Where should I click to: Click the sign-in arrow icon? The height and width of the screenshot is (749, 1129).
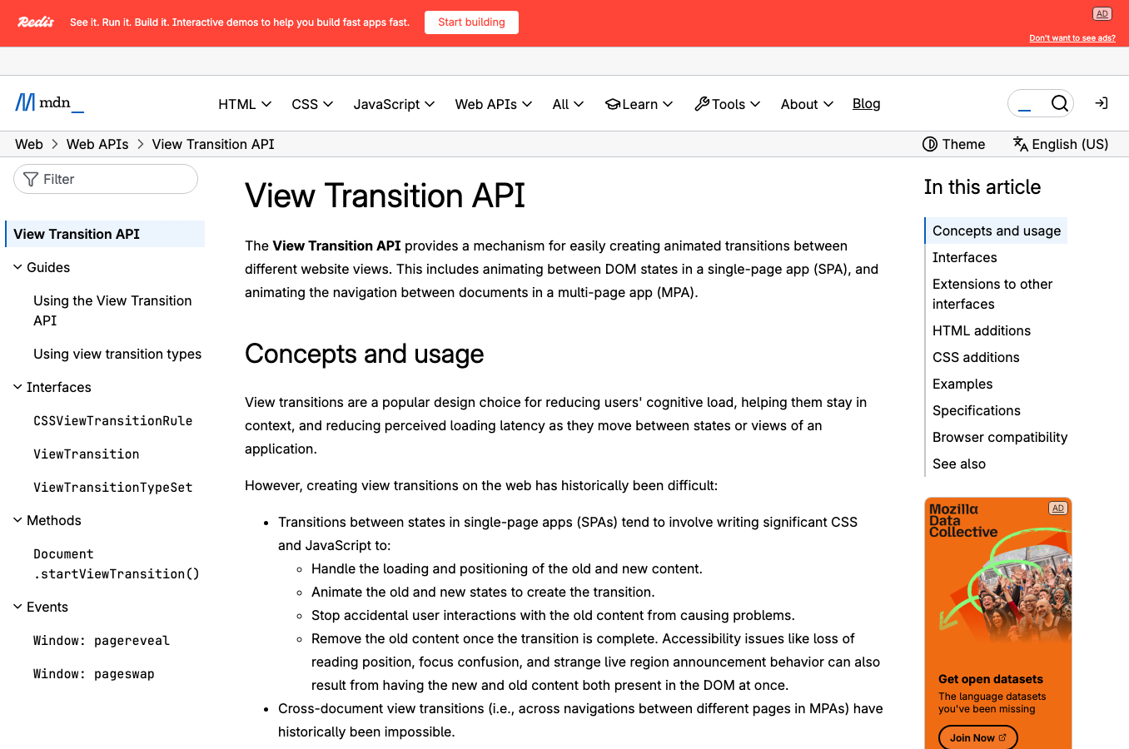pos(1101,103)
